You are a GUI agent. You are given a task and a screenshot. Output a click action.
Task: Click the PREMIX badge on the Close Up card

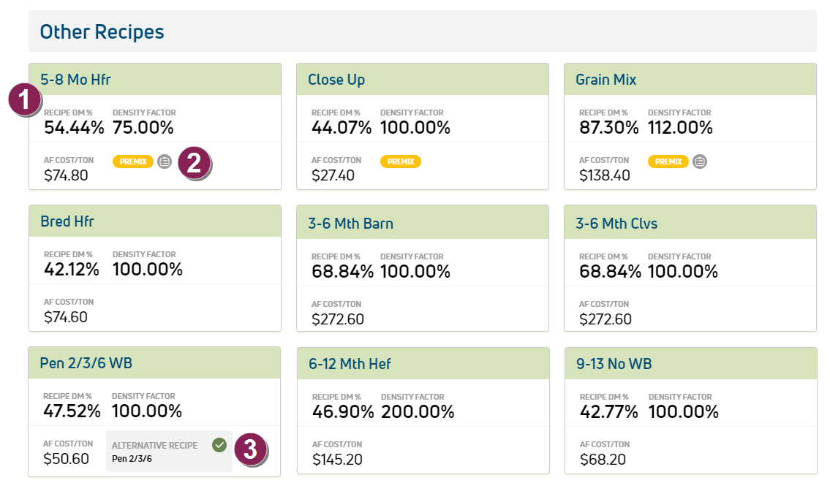point(401,161)
